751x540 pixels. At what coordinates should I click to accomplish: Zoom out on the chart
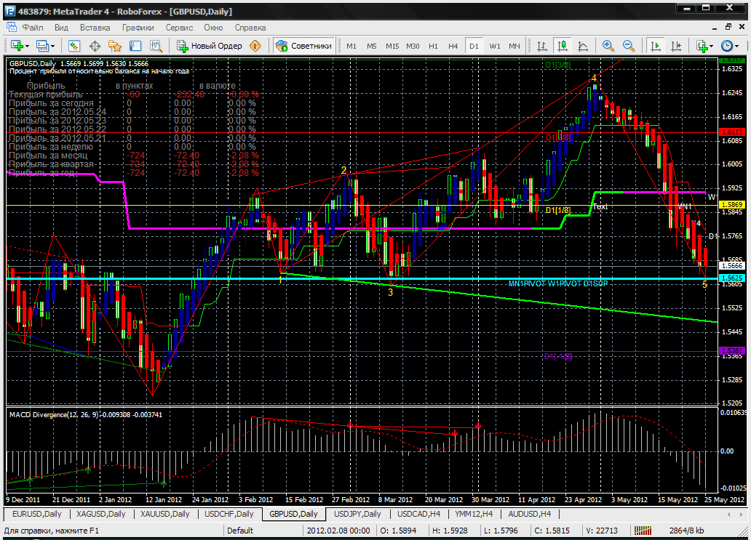629,46
